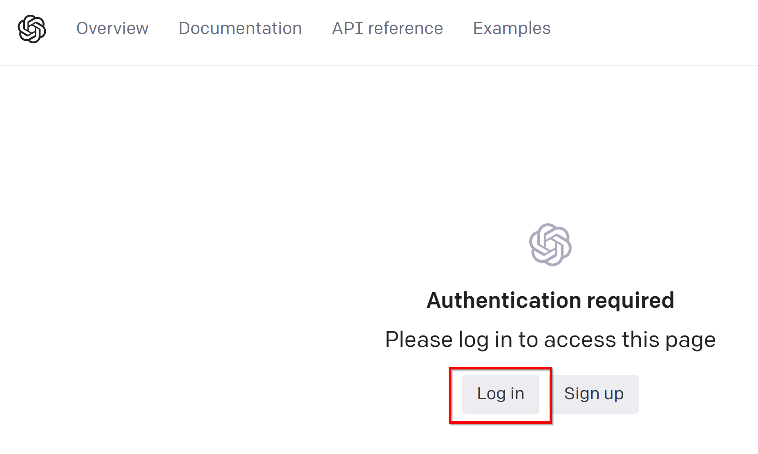Screen dimensions: 758x454
Task: Open the API reference section
Action: pyautogui.click(x=387, y=28)
